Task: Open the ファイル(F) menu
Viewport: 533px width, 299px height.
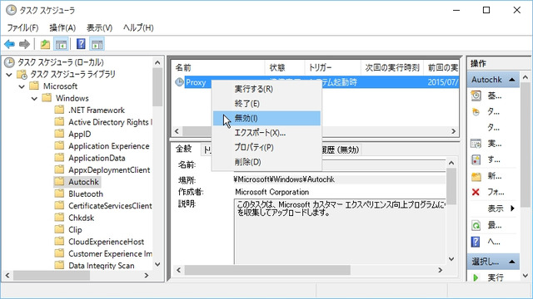Action: coord(22,27)
